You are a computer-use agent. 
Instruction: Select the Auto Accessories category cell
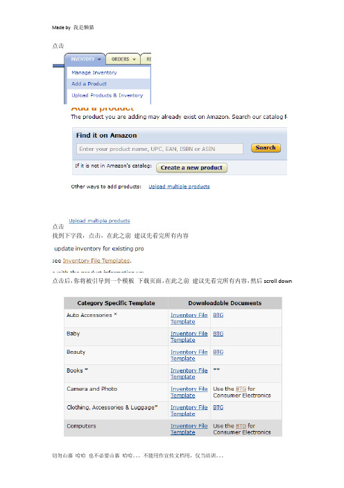coord(116,318)
